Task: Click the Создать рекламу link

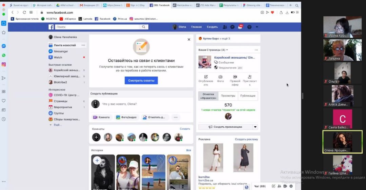Action: (x=246, y=139)
